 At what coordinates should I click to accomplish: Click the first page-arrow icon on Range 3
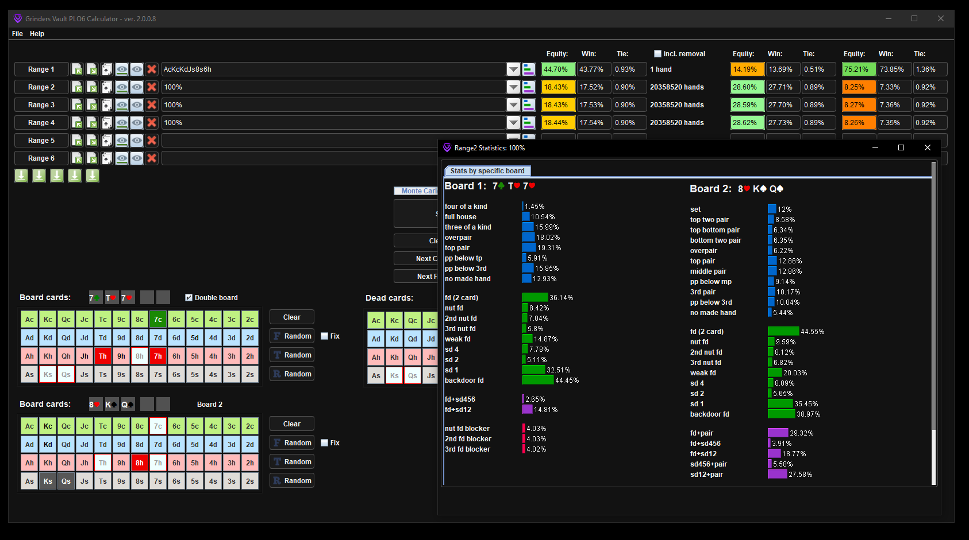coord(77,105)
